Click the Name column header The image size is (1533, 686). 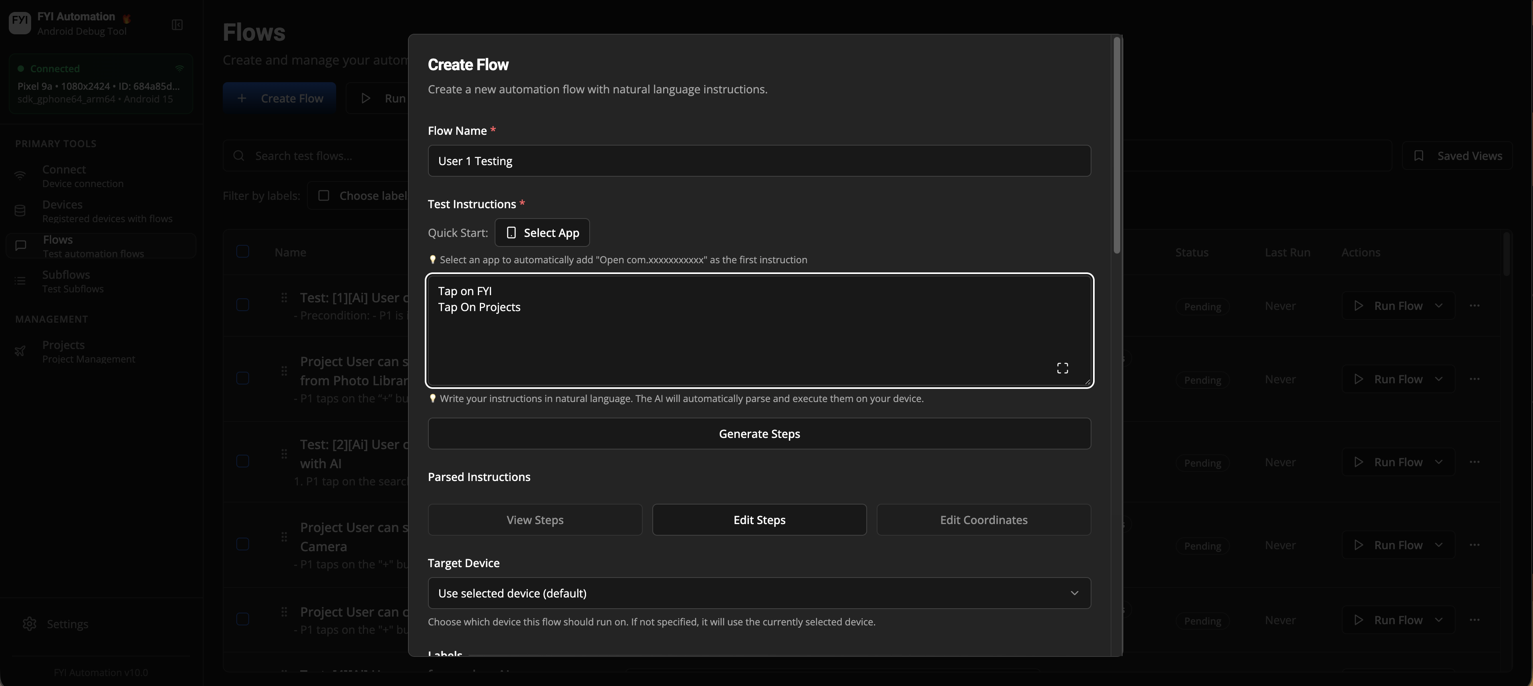tap(290, 252)
